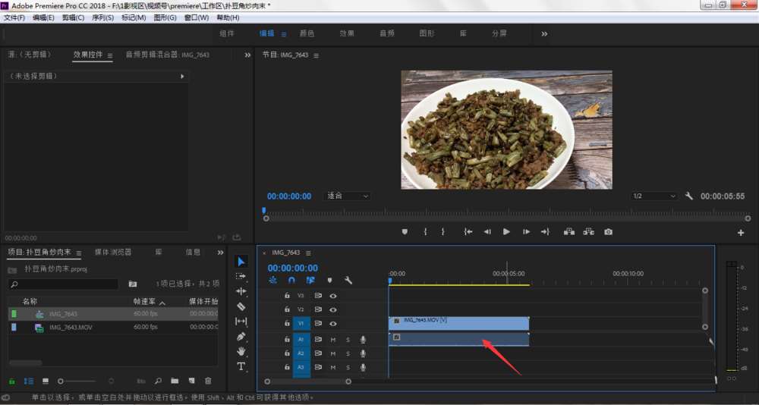Image resolution: width=759 pixels, height=405 pixels.
Task: Hide track V1 using its eye icon
Action: click(332, 324)
